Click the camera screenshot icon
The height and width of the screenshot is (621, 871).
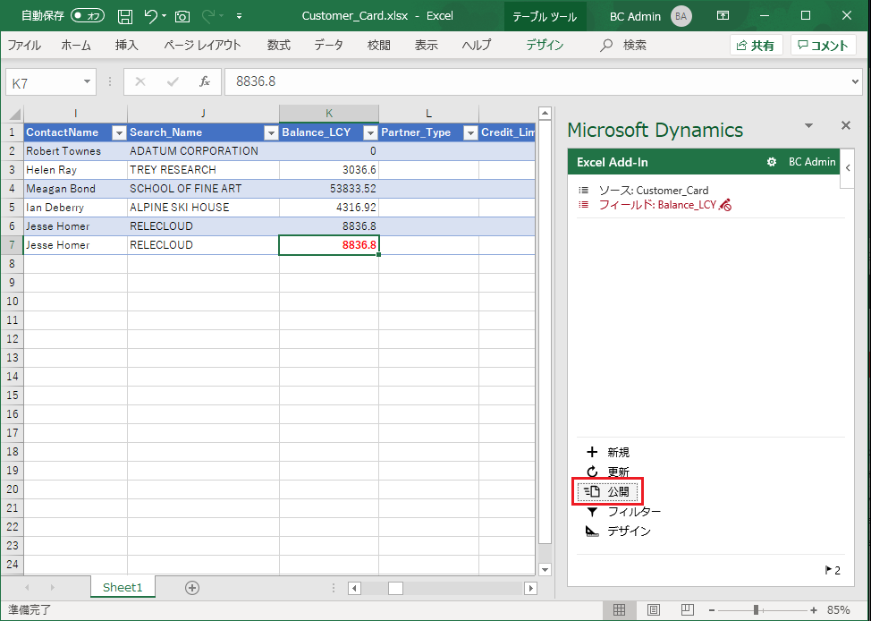pos(182,17)
